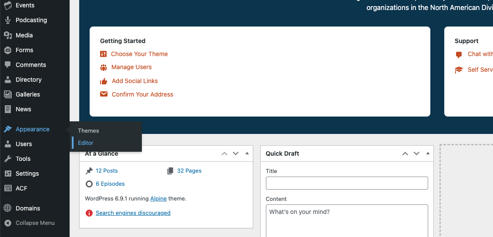Click the pushpin icon beside 12 Posts
This screenshot has width=493, height=237.
(x=89, y=171)
